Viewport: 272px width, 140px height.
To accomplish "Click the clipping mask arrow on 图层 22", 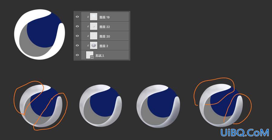I will [88, 26].
